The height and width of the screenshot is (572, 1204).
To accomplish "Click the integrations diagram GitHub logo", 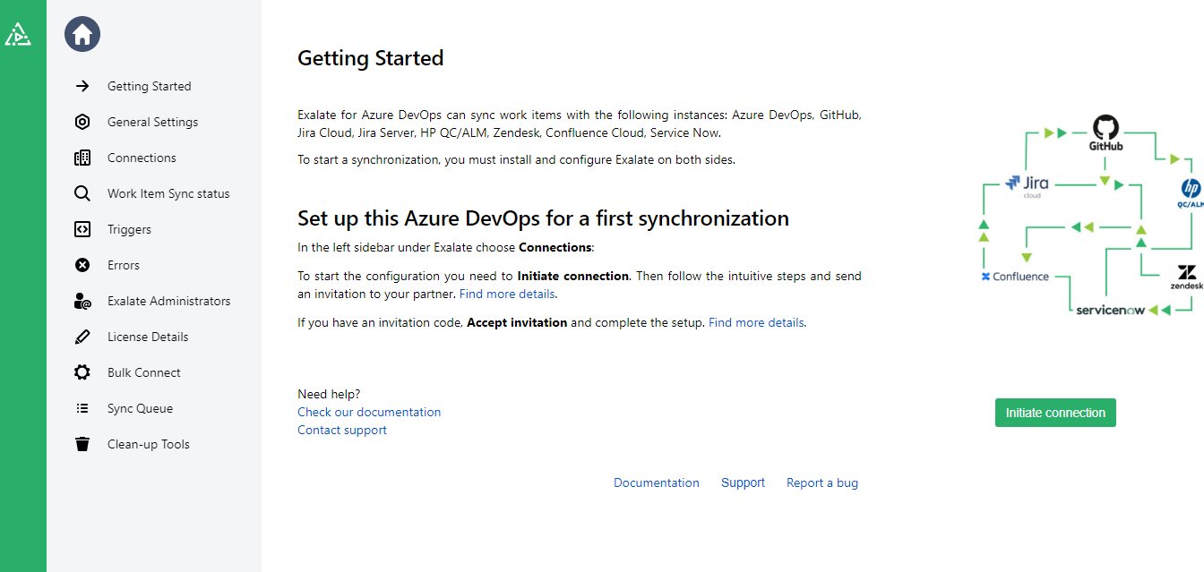I will 1106,127.
